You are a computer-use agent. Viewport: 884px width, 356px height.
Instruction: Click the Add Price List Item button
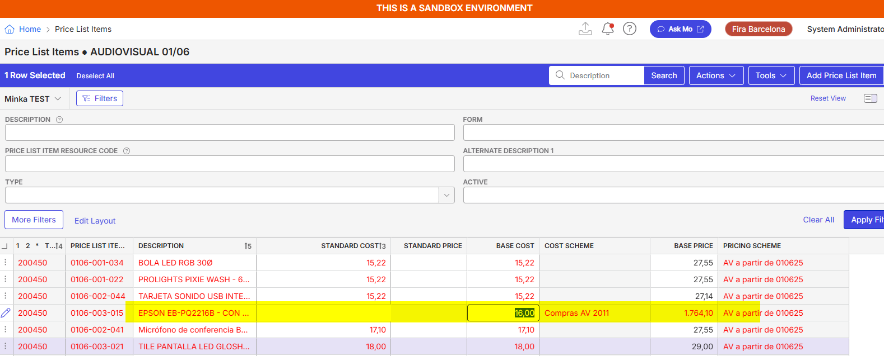click(x=841, y=75)
